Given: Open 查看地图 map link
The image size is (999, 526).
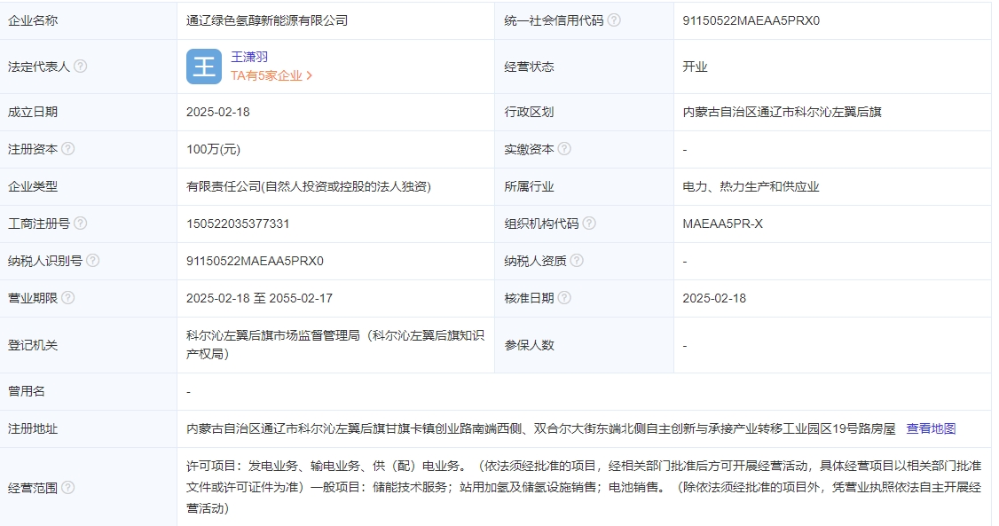Looking at the screenshot, I should [931, 428].
